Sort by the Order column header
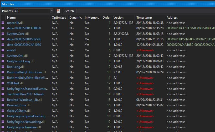This screenshot has width=215, height=132. tap(106, 18)
